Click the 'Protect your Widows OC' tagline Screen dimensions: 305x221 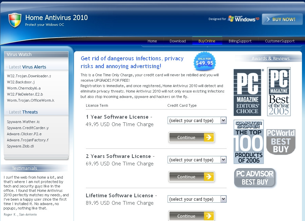44,24
